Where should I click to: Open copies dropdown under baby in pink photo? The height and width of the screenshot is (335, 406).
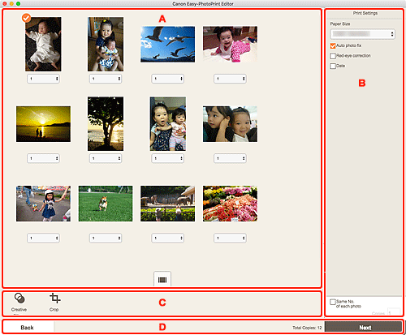click(230, 79)
